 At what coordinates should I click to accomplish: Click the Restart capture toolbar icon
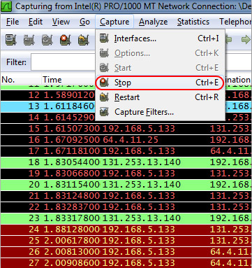pyautogui.click(x=84, y=40)
